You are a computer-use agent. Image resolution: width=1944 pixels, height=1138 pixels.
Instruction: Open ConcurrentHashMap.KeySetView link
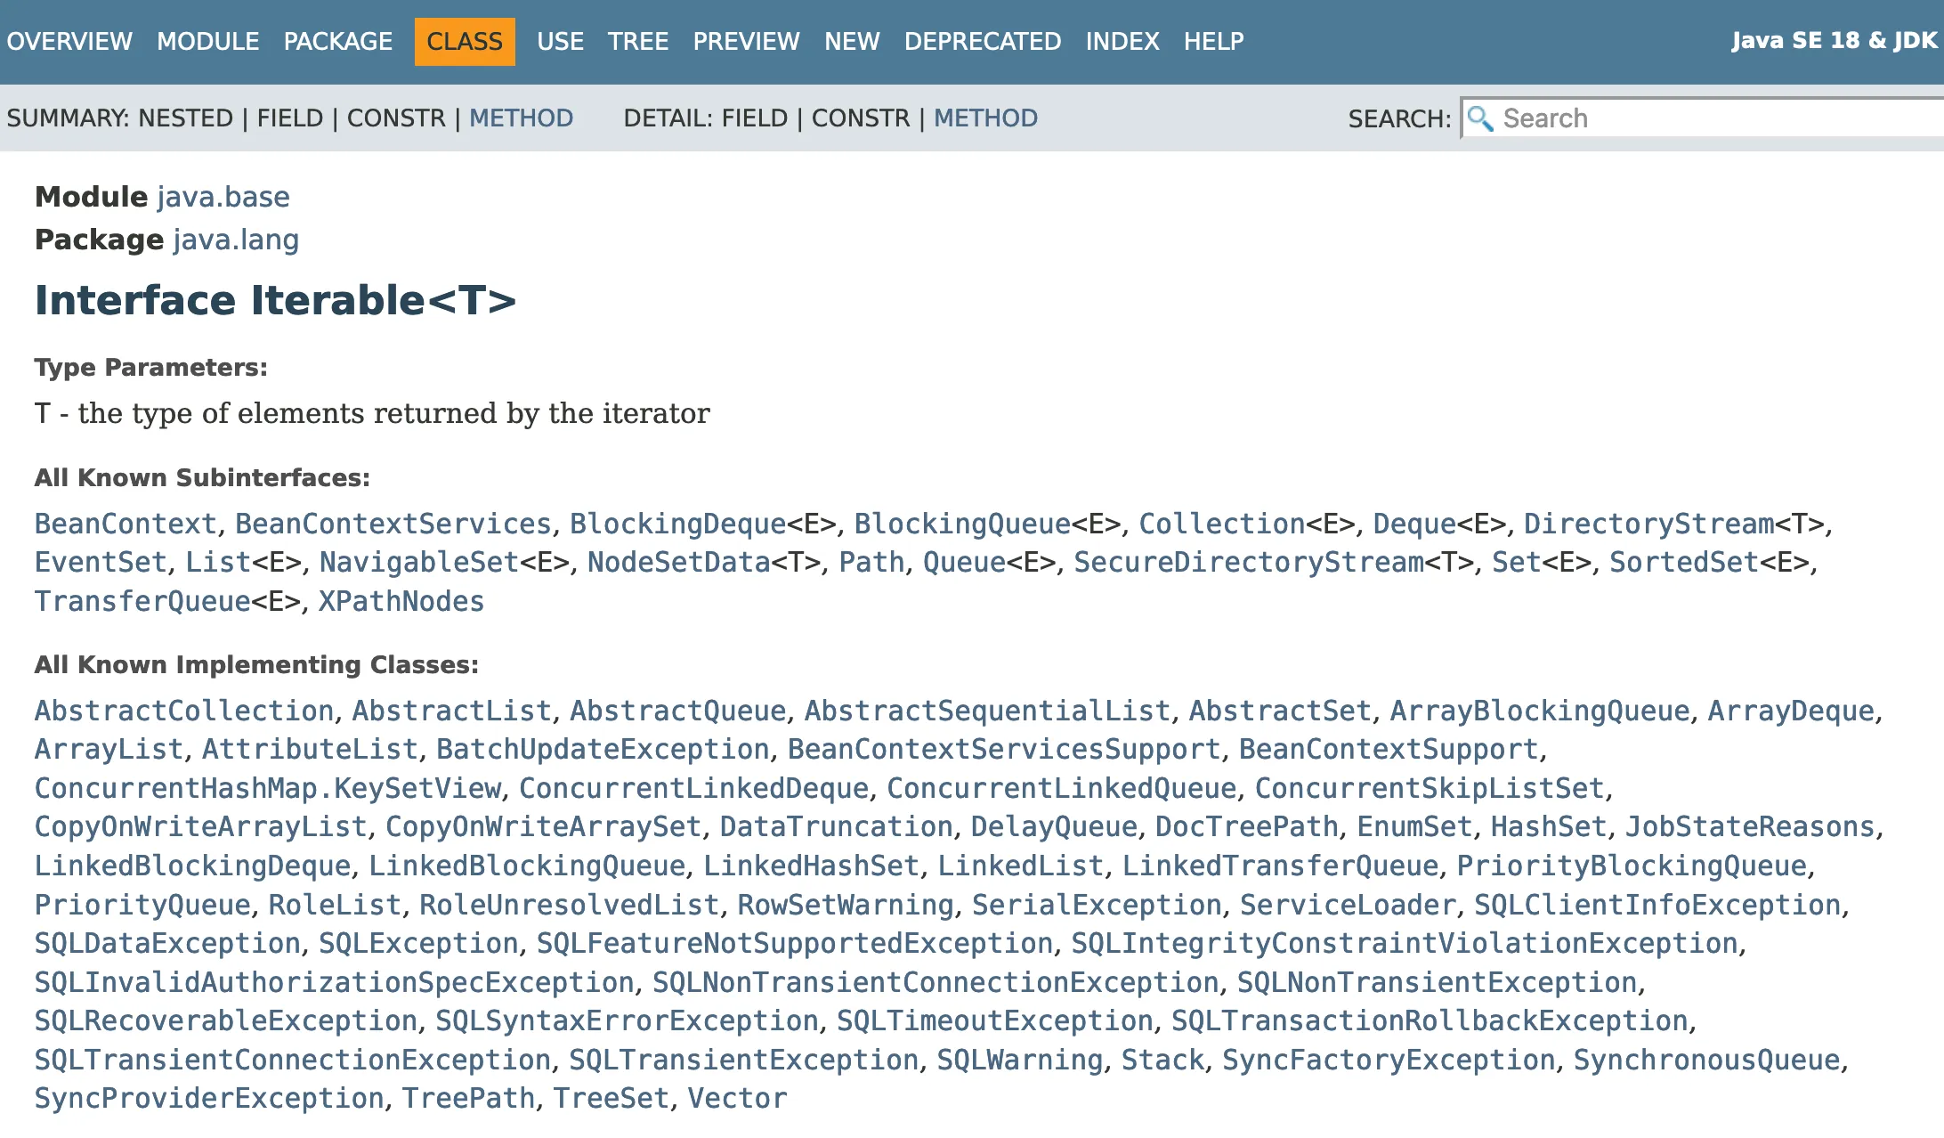click(268, 788)
